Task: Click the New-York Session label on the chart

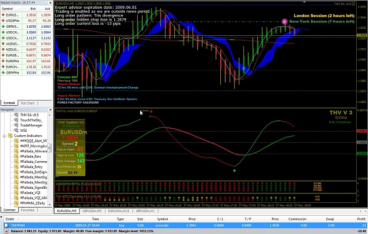Action: tap(321, 21)
